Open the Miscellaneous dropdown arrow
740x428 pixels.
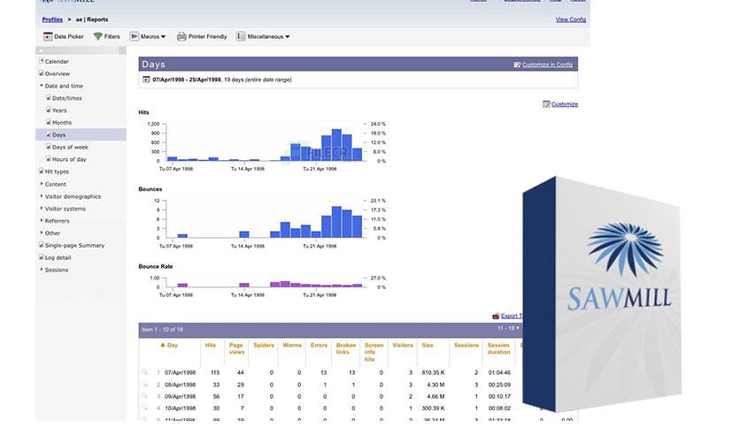tap(288, 37)
